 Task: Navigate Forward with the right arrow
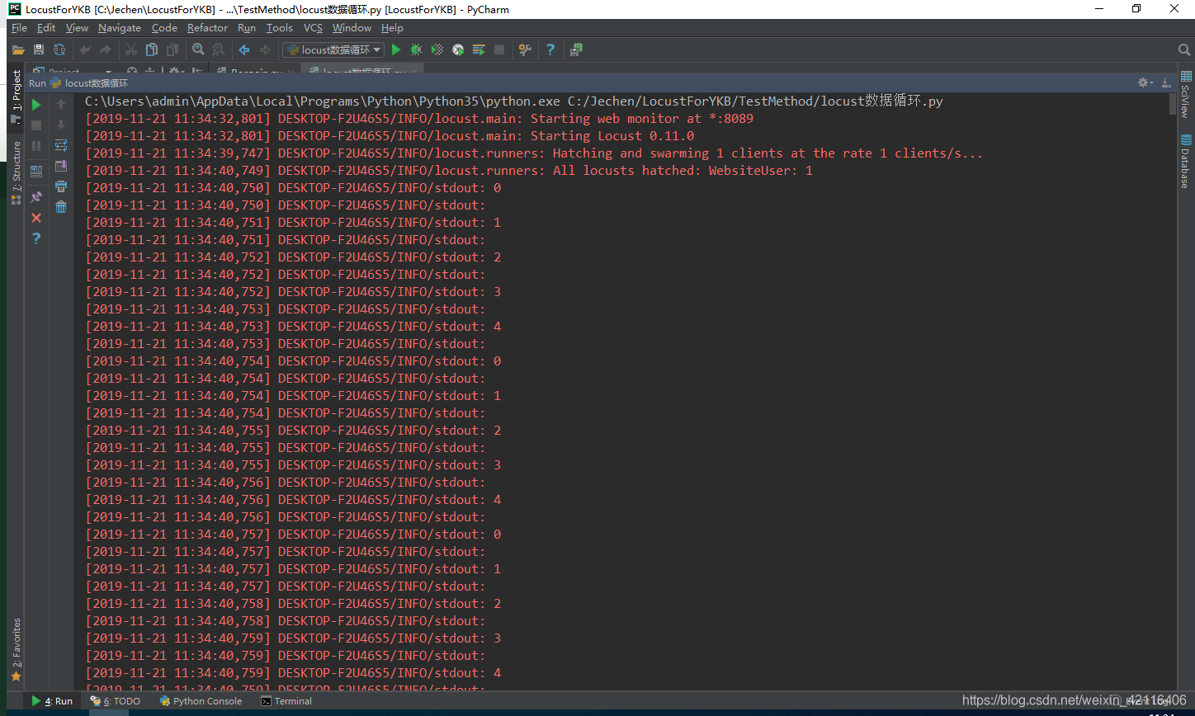click(x=265, y=49)
